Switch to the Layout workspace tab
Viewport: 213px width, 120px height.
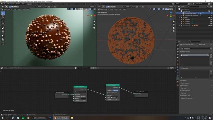click(29, 4)
